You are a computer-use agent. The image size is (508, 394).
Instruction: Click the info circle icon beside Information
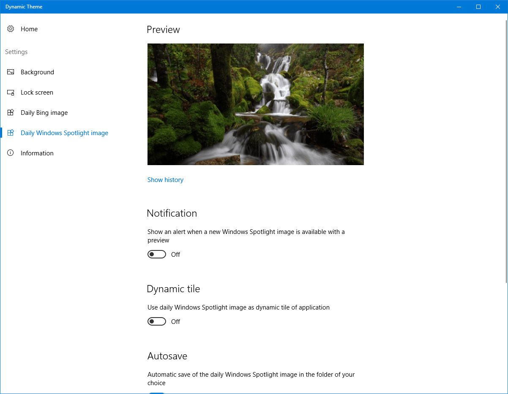[x=11, y=153]
